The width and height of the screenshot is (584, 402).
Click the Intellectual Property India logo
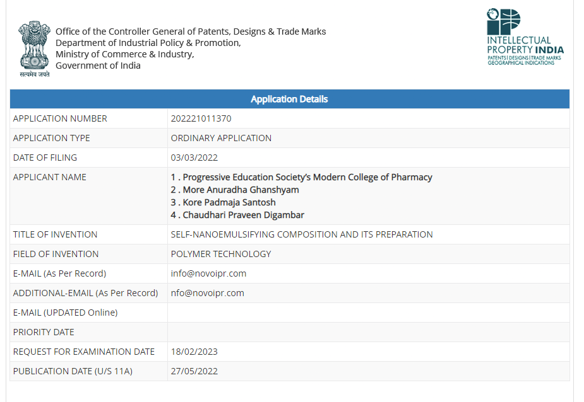click(x=525, y=37)
